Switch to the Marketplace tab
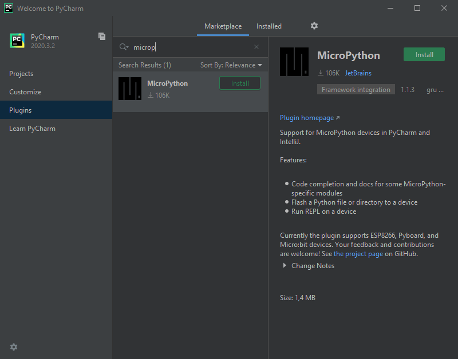This screenshot has height=359, width=458. [x=223, y=26]
